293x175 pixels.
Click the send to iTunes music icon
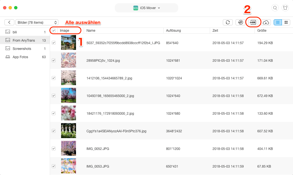point(240,22)
